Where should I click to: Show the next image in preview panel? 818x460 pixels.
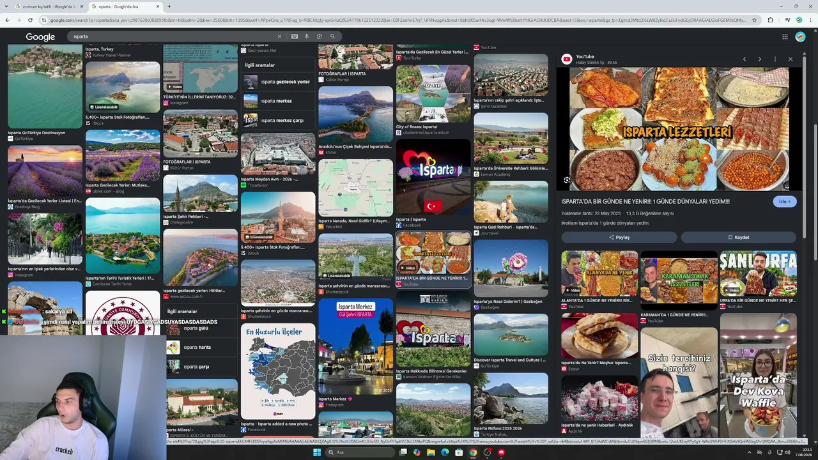point(759,59)
